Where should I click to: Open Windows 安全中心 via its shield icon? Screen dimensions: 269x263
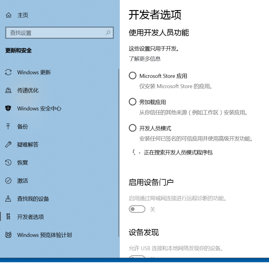coord(9,108)
